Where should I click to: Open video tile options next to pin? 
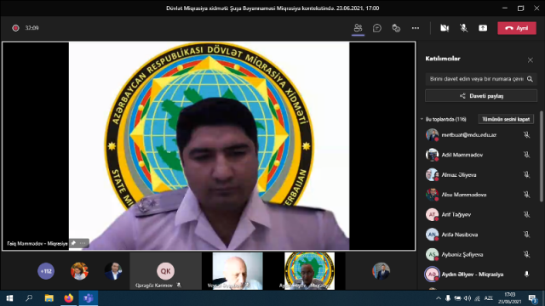[83, 243]
